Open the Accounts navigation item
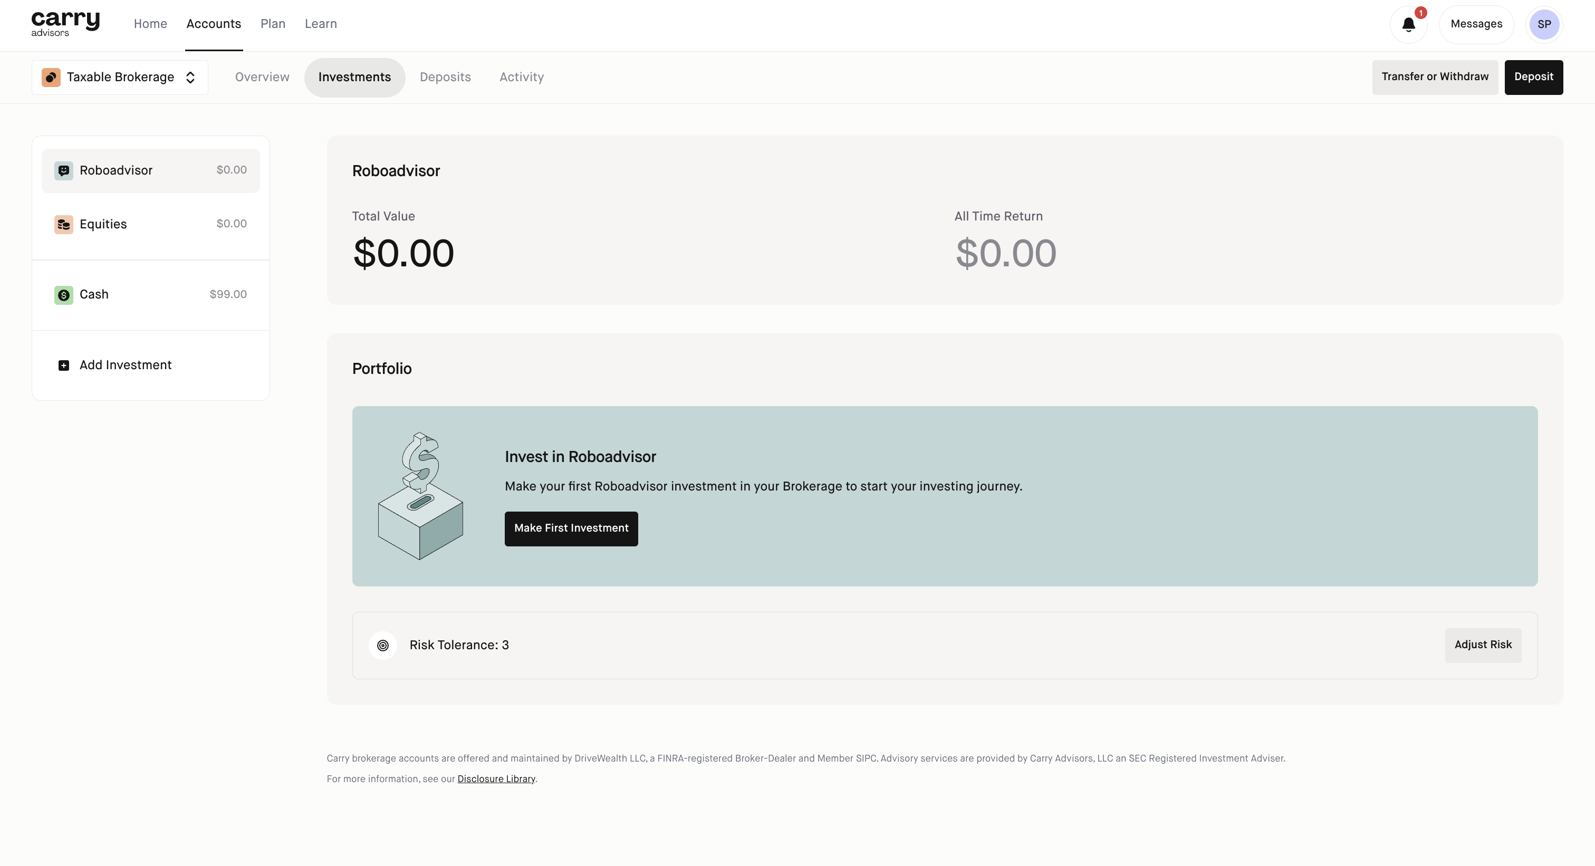 214,24
